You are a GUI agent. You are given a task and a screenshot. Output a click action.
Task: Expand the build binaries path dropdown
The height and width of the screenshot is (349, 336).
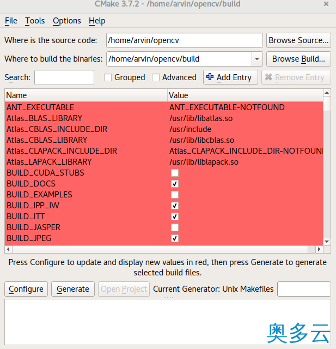point(257,59)
